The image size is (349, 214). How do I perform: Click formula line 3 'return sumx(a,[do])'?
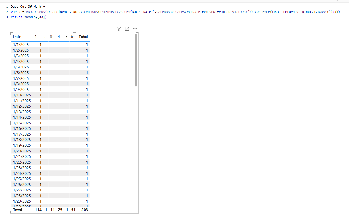point(29,17)
